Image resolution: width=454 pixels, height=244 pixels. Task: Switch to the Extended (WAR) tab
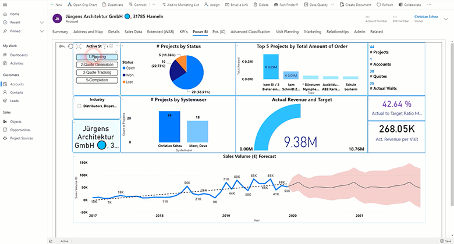pos(161,32)
